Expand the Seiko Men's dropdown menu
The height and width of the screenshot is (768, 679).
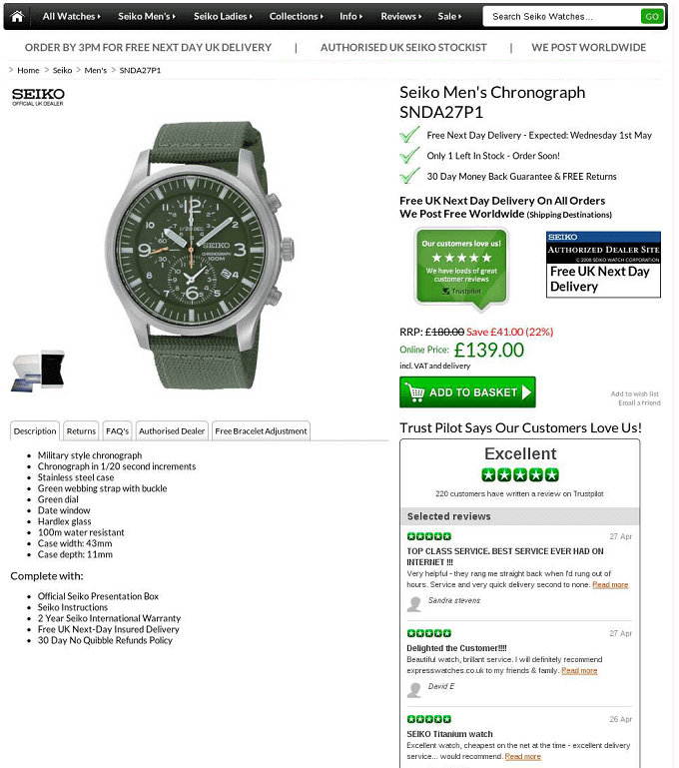(x=147, y=17)
